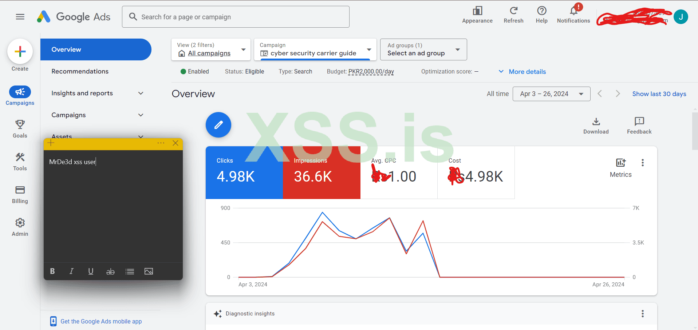Image resolution: width=698 pixels, height=330 pixels.
Task: Open the View filters dropdown
Action: click(211, 49)
